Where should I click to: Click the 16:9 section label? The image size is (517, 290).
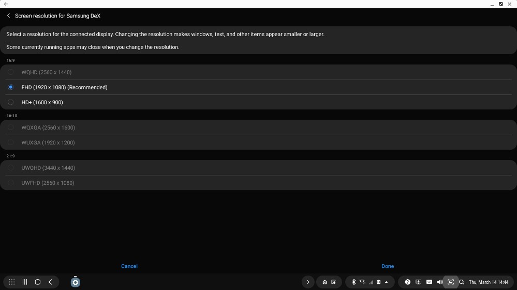point(10,60)
